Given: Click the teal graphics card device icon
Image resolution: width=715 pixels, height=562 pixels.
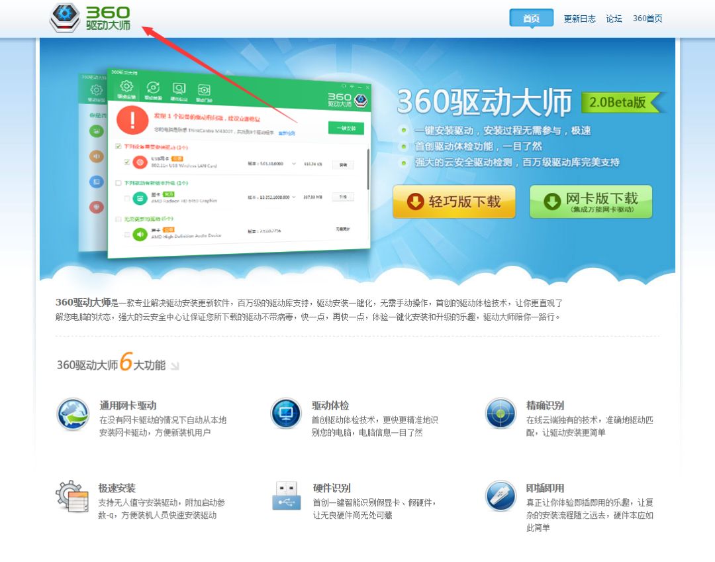Looking at the screenshot, I should (x=140, y=198).
